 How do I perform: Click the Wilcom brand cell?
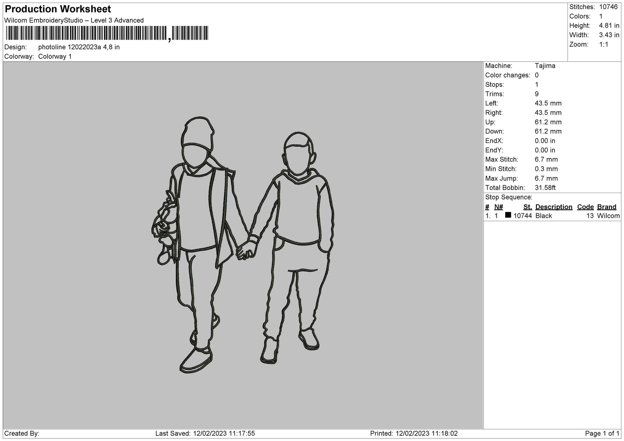pyautogui.click(x=608, y=216)
